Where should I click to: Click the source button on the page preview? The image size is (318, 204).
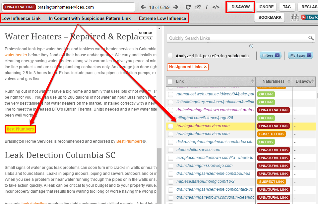(x=146, y=32)
